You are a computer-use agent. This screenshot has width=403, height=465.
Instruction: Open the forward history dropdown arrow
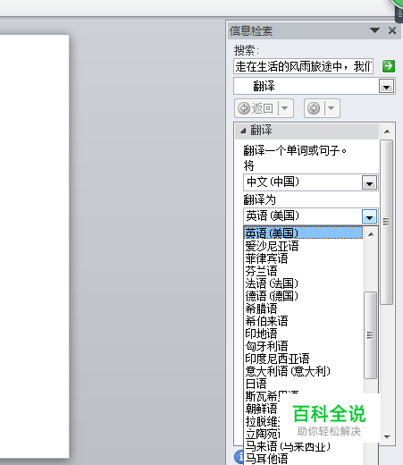[x=332, y=108]
